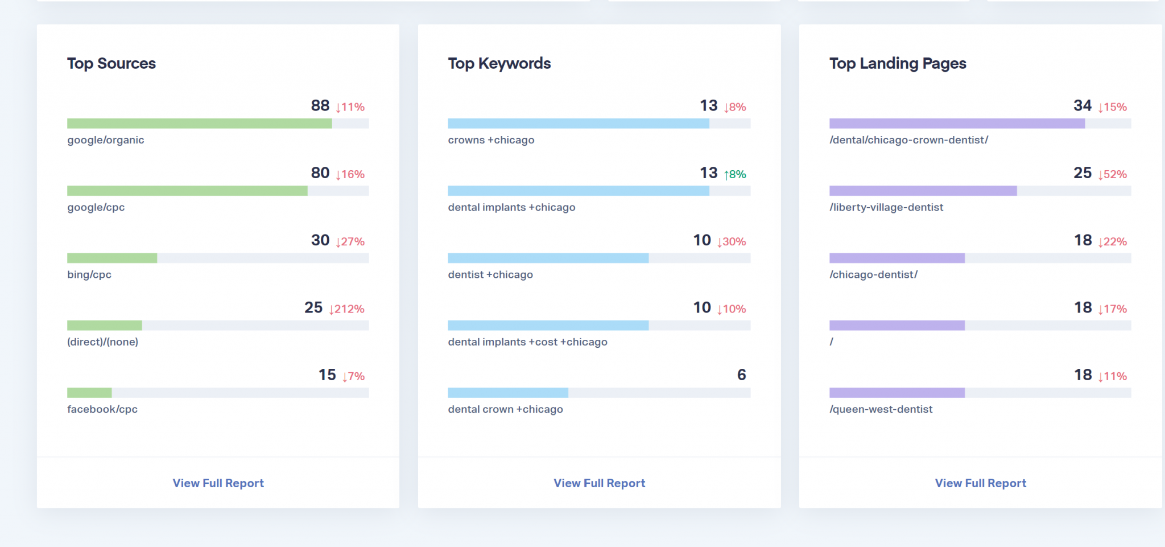Click the facebook/cpc source label
This screenshot has width=1165, height=547.
click(101, 409)
